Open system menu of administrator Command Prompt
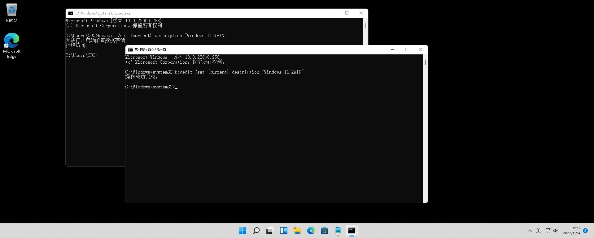This screenshot has height=238, width=594. 130,50
